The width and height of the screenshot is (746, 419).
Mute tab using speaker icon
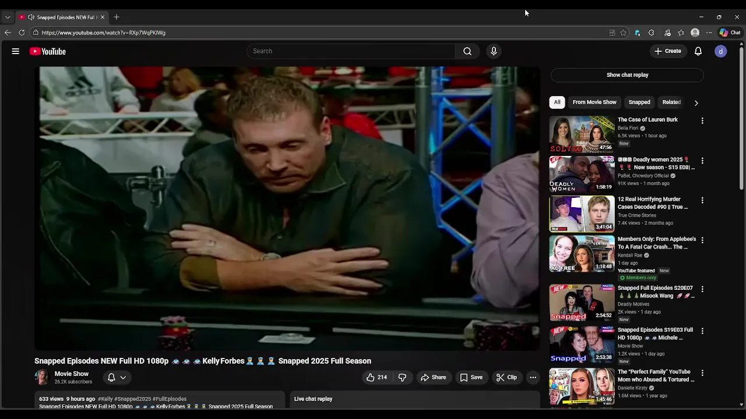(x=31, y=17)
